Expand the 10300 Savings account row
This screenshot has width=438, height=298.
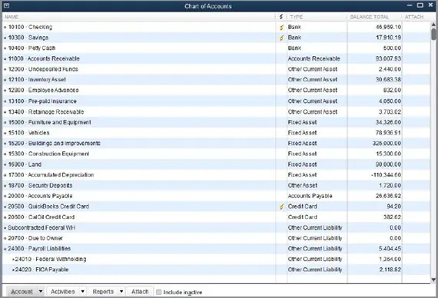pos(5,38)
